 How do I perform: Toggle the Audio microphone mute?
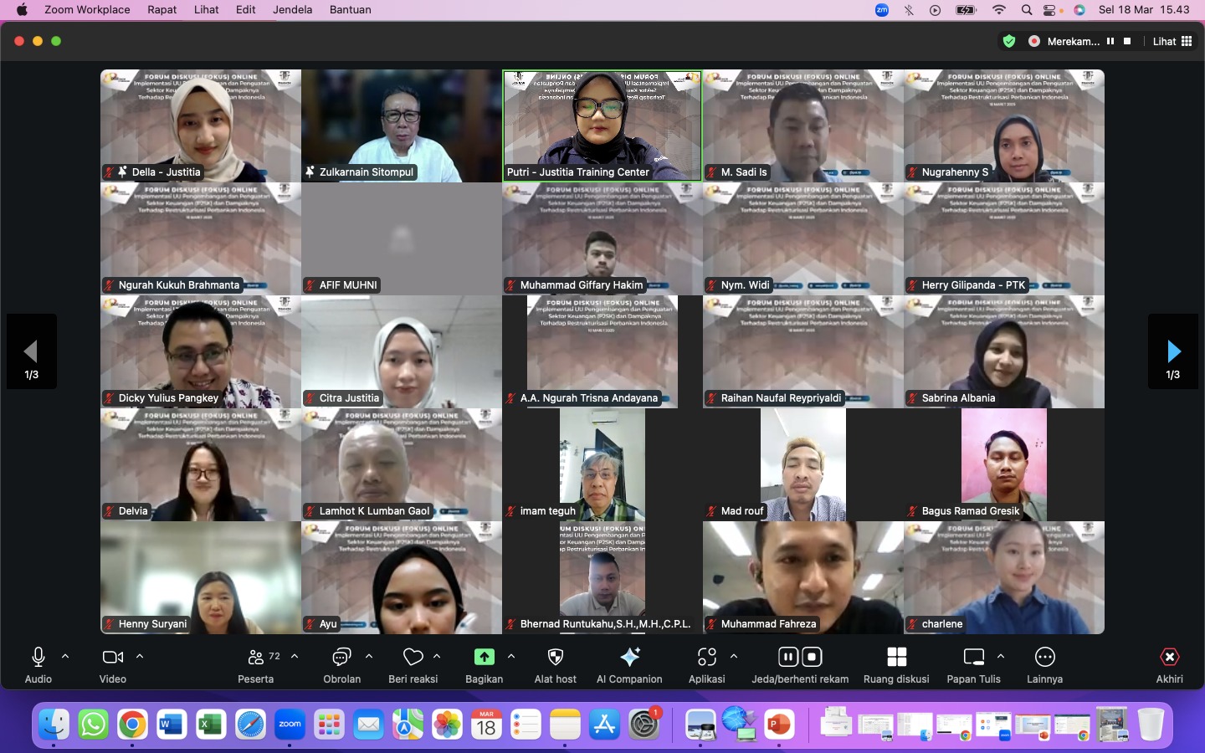click(38, 658)
